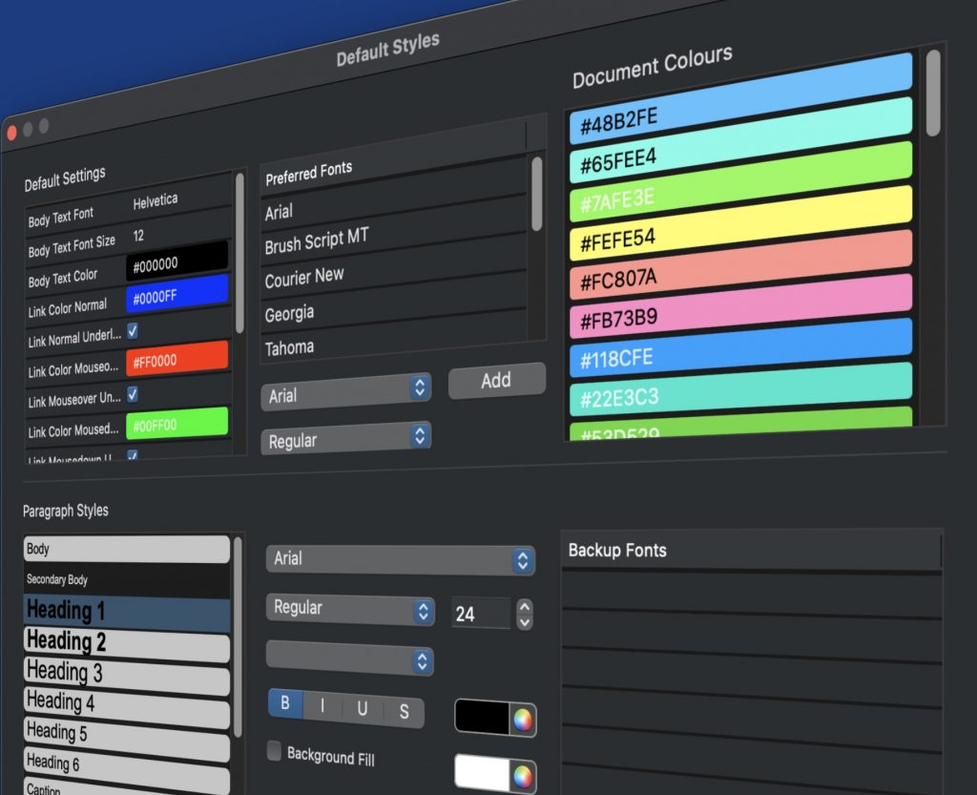Enable underline formatting
Viewport: 977px width, 795px height.
pyautogui.click(x=363, y=709)
